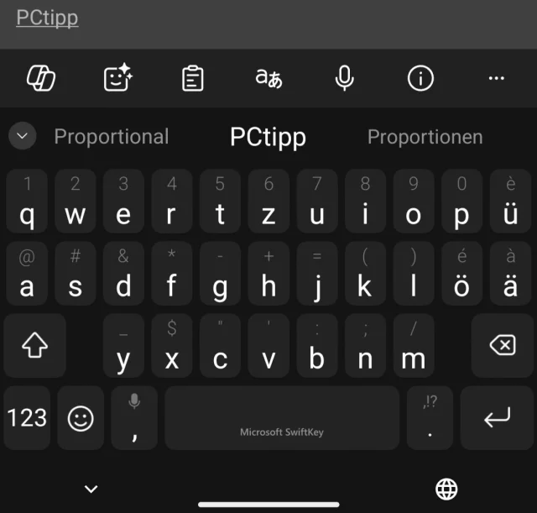This screenshot has width=537, height=513.
Task: Open the info circle icon
Action: click(420, 78)
